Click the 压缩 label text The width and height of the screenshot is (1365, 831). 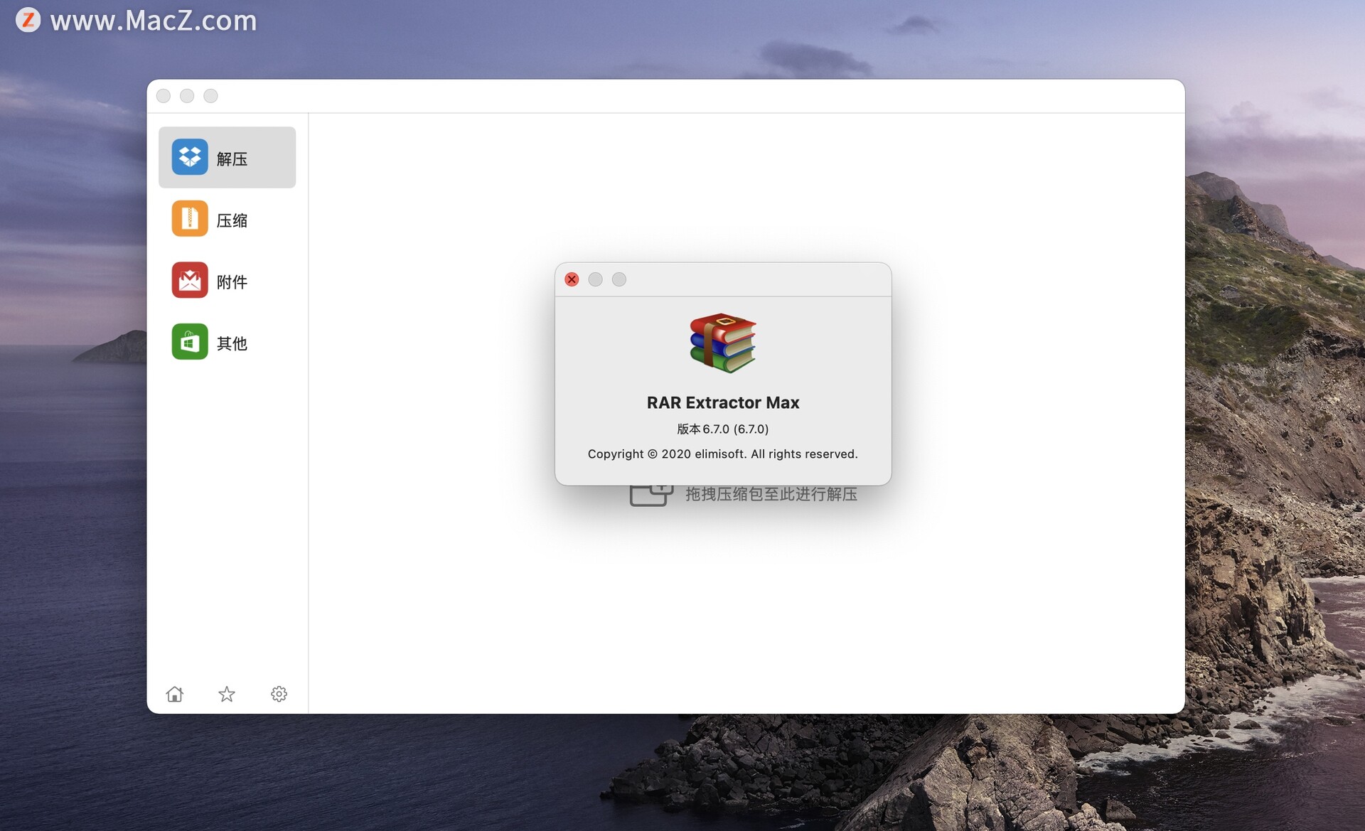[x=232, y=220]
